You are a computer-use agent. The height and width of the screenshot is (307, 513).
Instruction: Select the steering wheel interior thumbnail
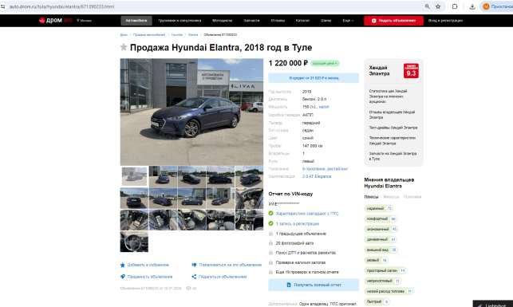(134, 242)
